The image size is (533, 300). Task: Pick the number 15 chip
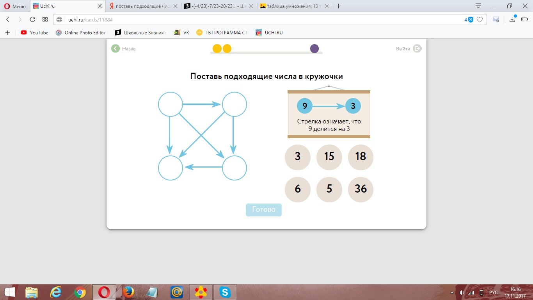[329, 157]
